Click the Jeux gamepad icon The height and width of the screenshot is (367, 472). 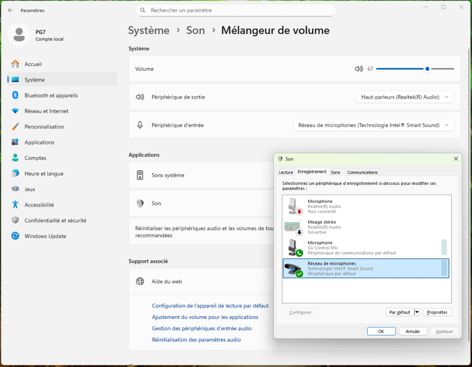point(15,189)
